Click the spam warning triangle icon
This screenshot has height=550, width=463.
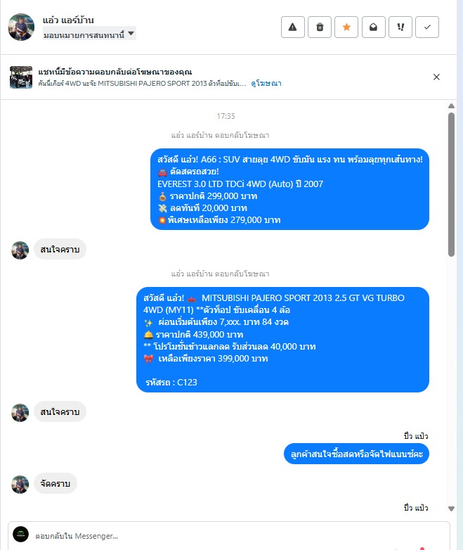click(293, 27)
